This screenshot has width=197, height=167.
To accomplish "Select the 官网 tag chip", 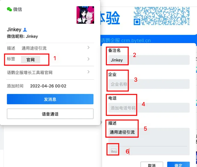I will click(31, 60).
